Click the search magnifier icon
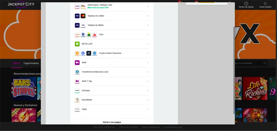 [265, 63]
